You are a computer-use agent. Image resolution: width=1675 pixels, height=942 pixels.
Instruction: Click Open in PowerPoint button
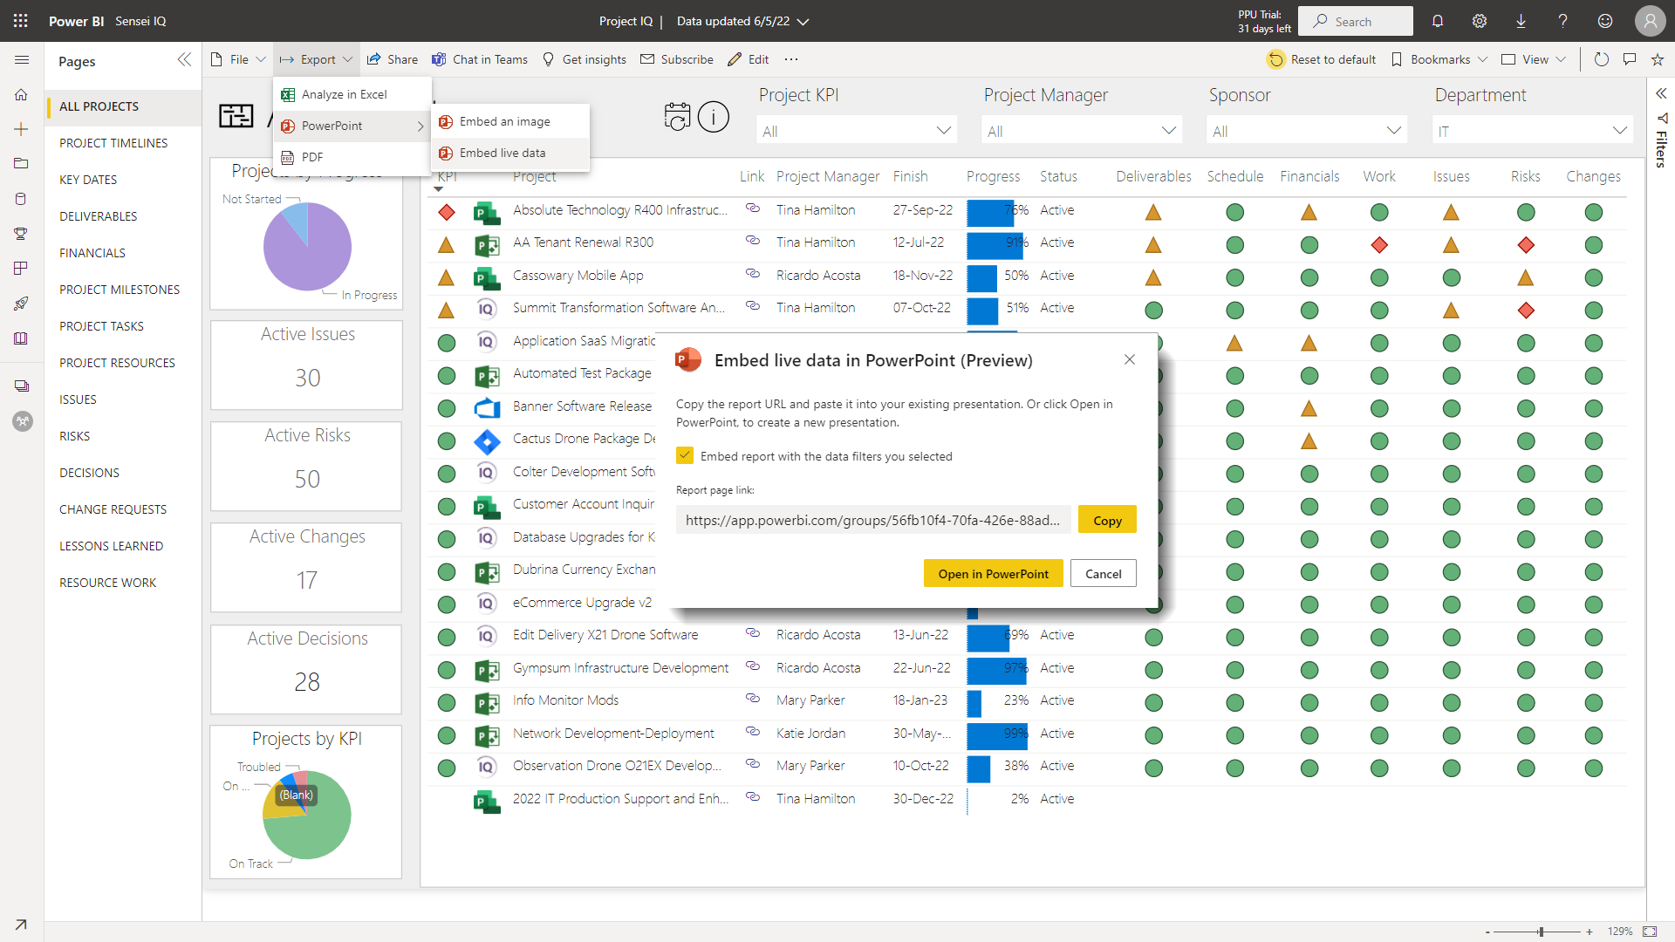click(x=993, y=573)
